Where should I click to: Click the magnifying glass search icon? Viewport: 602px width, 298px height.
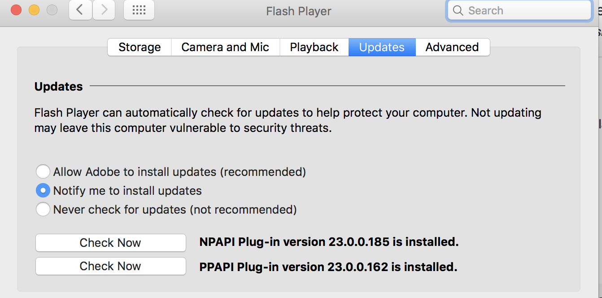pyautogui.click(x=458, y=10)
